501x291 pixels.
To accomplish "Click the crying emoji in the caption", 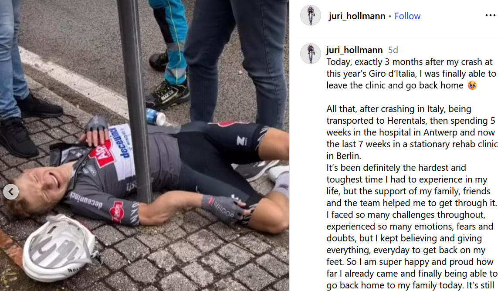I will click(x=472, y=85).
